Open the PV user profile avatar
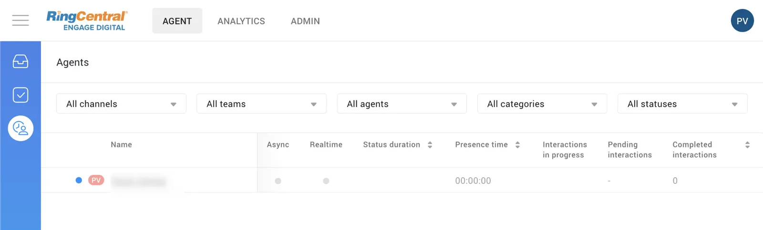763x230 pixels. coord(742,21)
